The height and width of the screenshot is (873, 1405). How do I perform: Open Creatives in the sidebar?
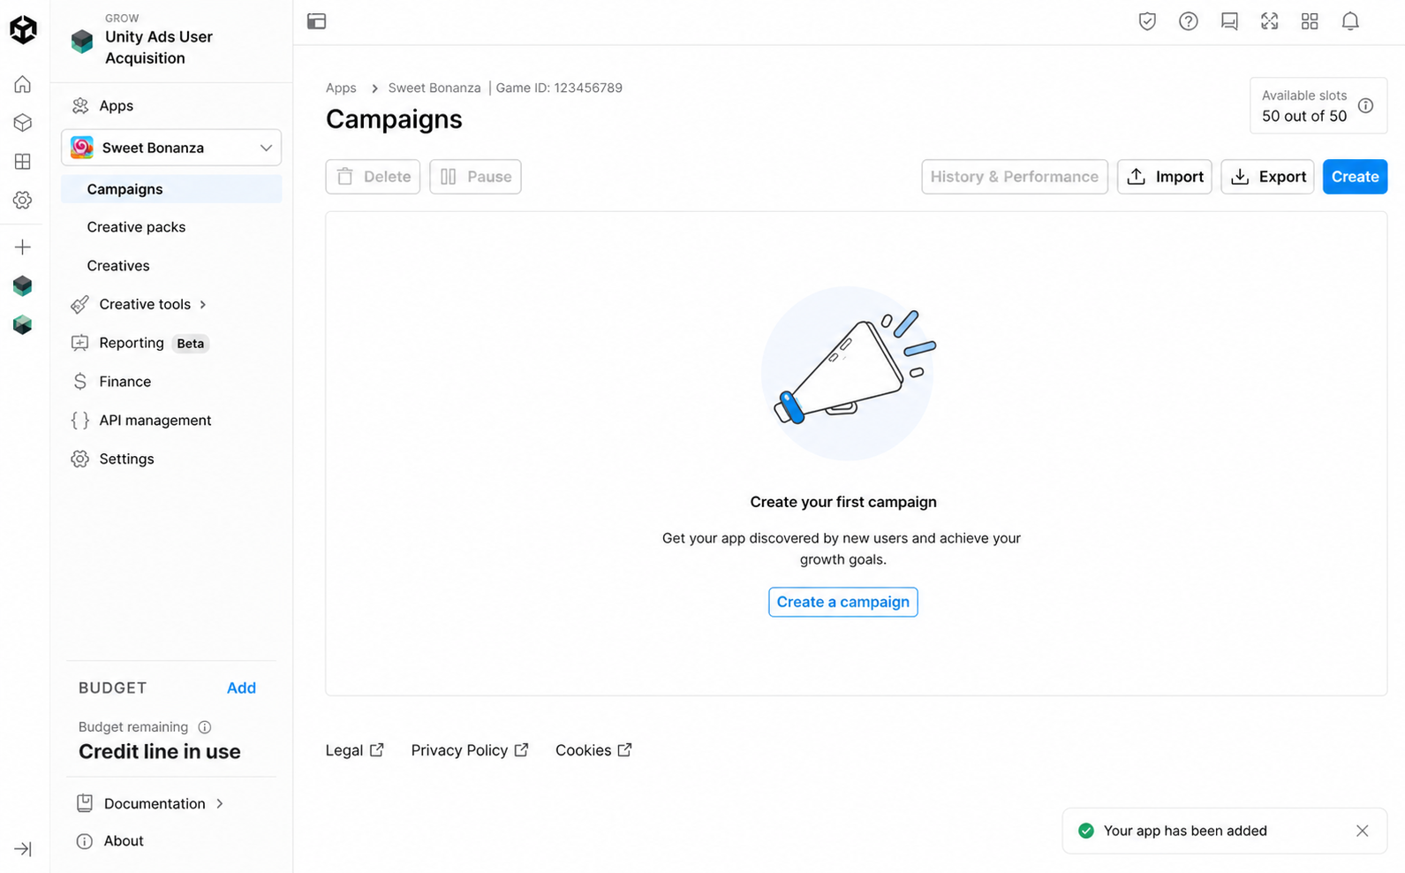[118, 266]
